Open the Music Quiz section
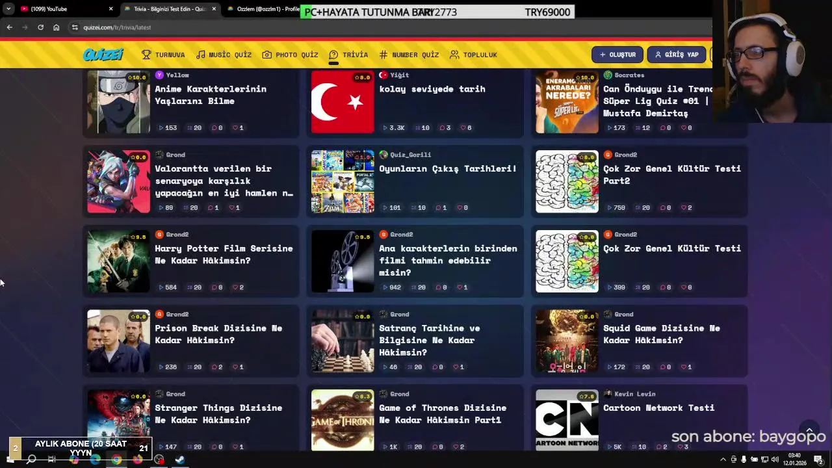The width and height of the screenshot is (832, 468). click(224, 55)
